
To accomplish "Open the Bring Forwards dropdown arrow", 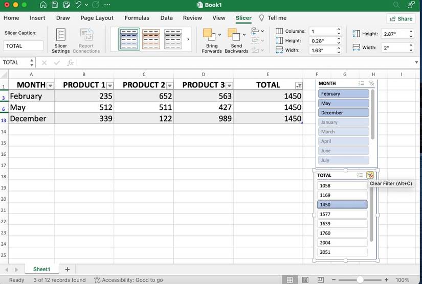I will tap(219, 35).
